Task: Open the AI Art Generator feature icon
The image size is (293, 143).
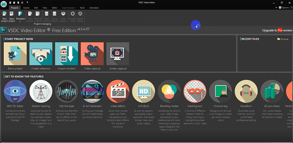Action: coord(92,91)
